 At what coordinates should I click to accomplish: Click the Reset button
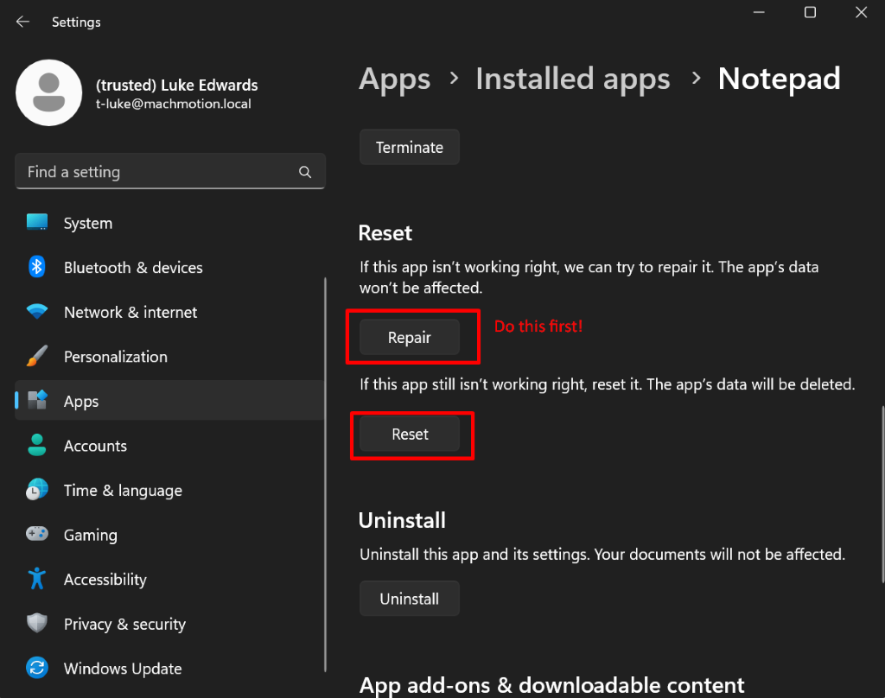click(410, 435)
